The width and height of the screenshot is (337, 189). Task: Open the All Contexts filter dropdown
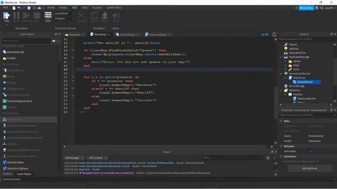pyautogui.click(x=98, y=158)
